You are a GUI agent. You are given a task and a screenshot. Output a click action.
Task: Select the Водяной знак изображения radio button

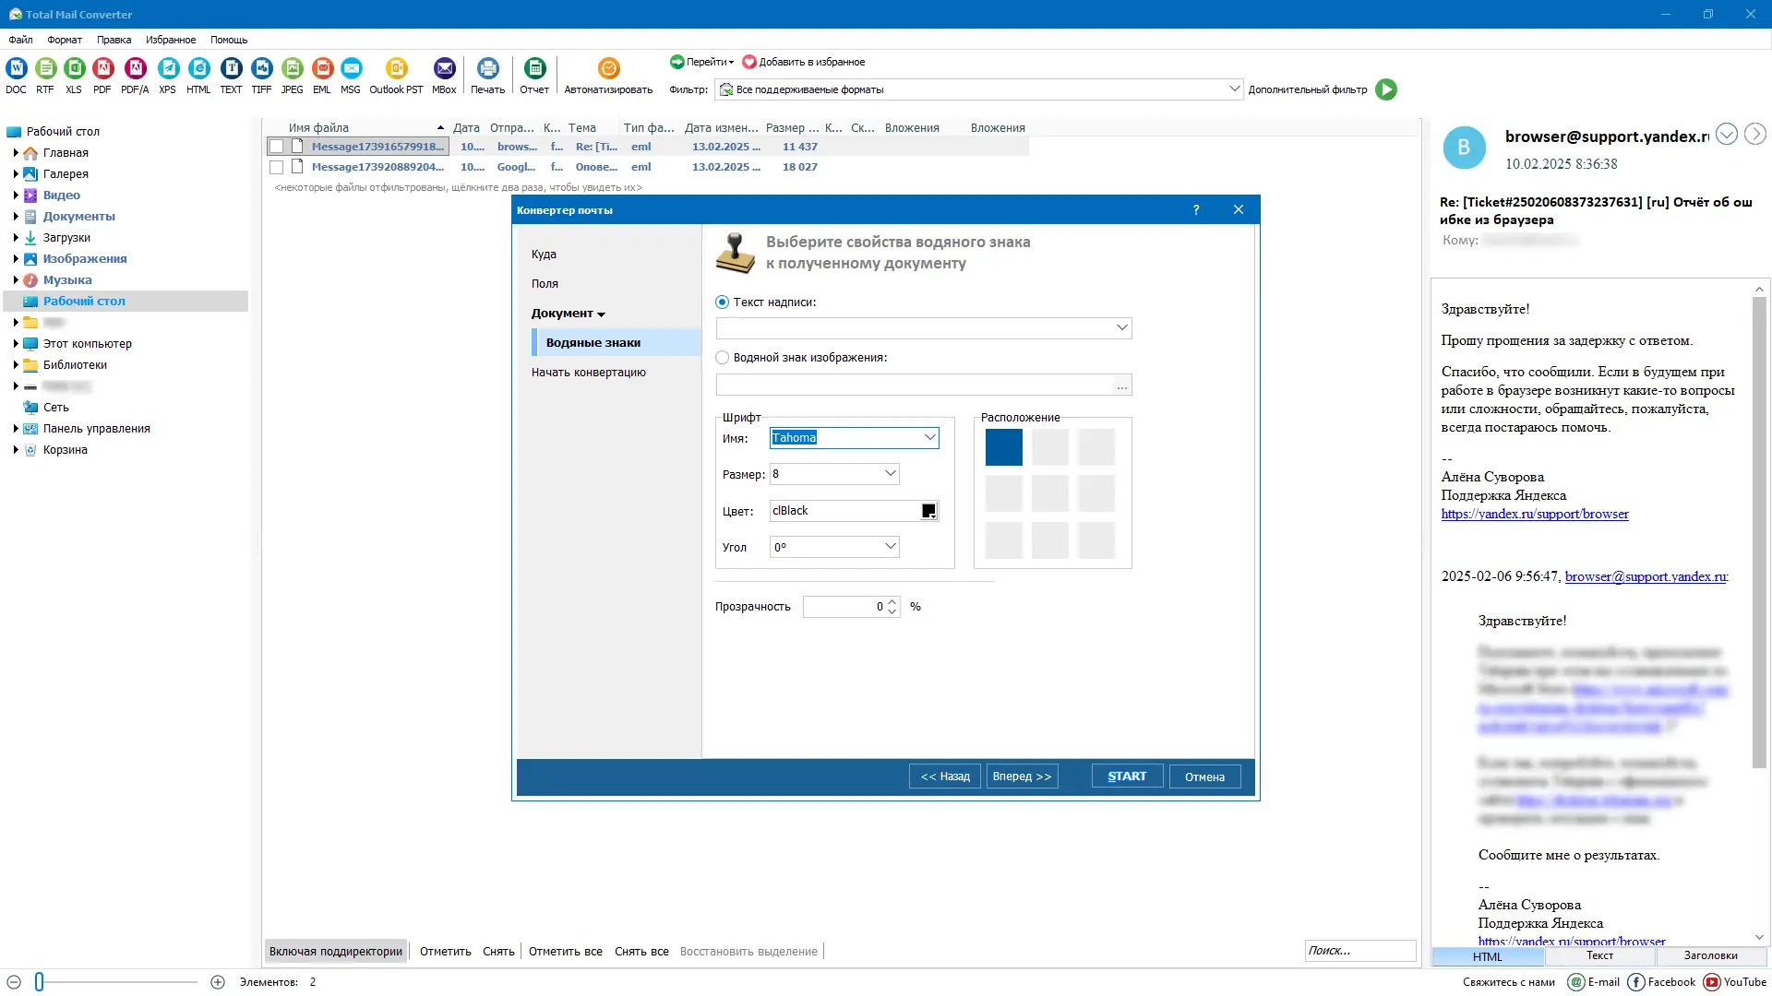723,358
